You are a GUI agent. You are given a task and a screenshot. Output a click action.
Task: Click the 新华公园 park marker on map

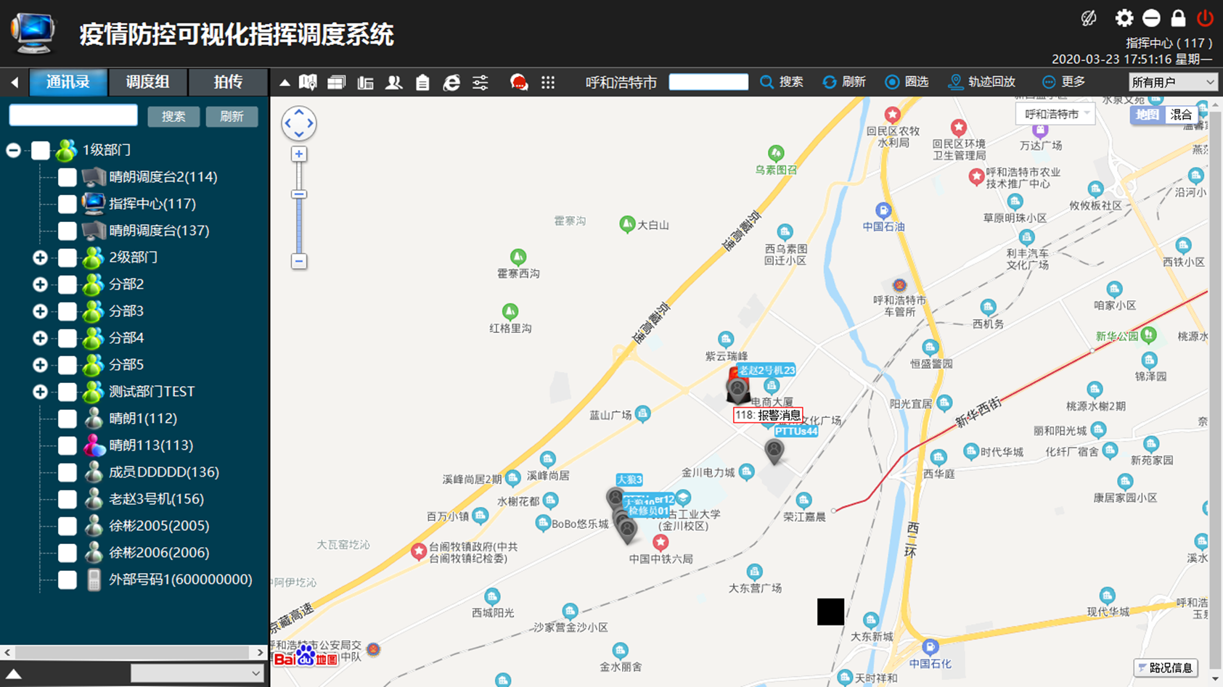[1148, 335]
